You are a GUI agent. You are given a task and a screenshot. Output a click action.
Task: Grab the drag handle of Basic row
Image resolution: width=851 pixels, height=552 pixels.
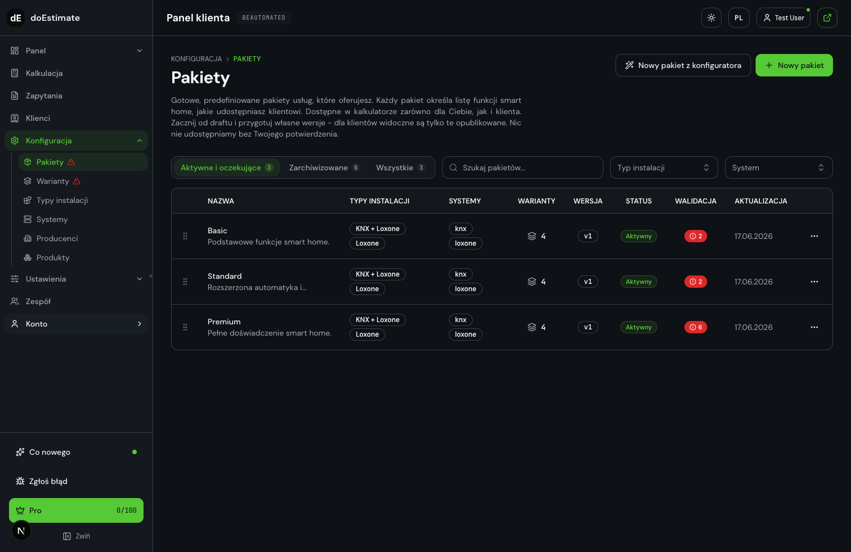point(185,236)
